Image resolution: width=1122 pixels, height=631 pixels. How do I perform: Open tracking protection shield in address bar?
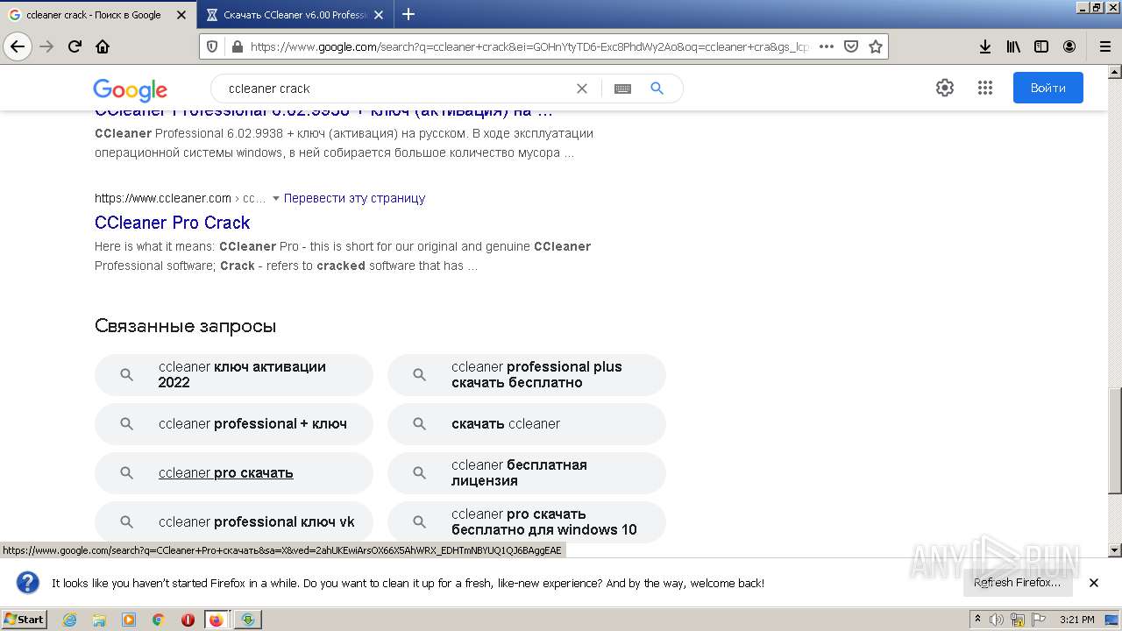[x=213, y=46]
